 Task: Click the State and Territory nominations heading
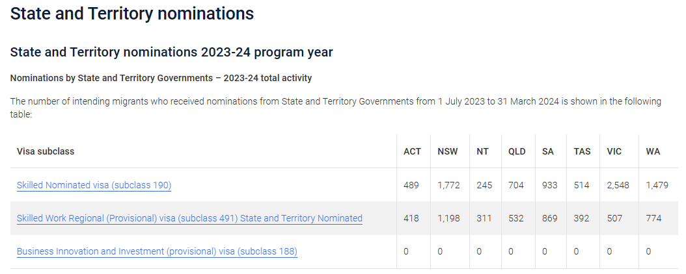(x=131, y=14)
